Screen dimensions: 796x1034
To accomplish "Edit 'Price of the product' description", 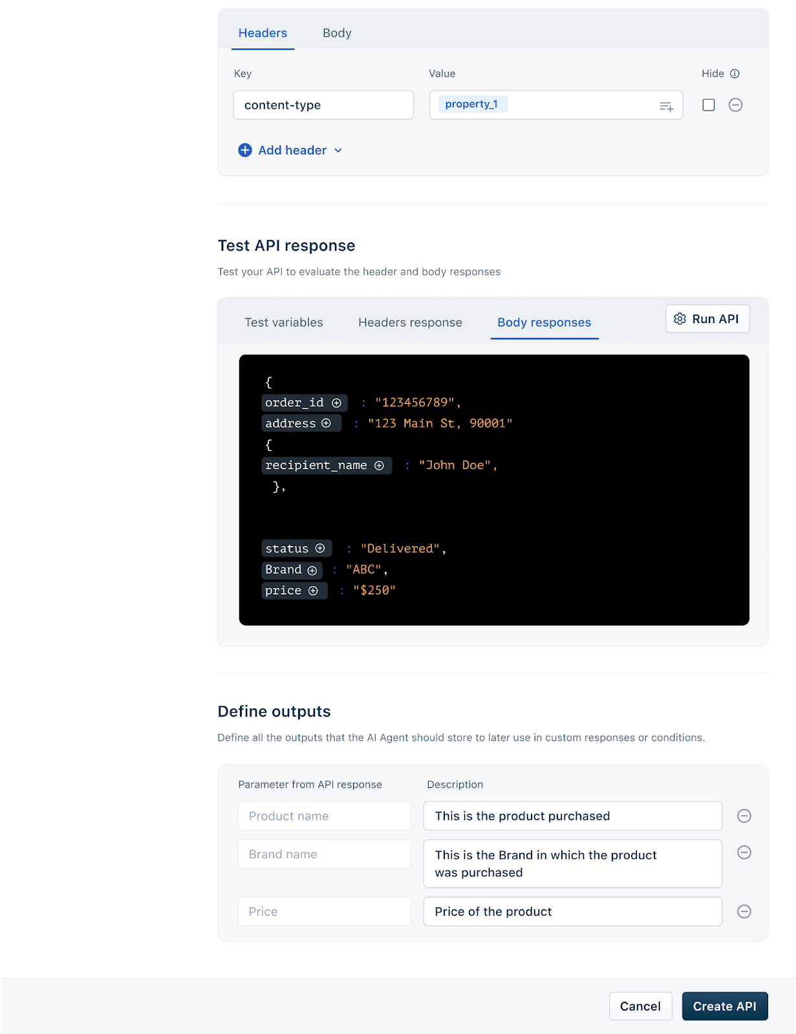I will pos(572,911).
